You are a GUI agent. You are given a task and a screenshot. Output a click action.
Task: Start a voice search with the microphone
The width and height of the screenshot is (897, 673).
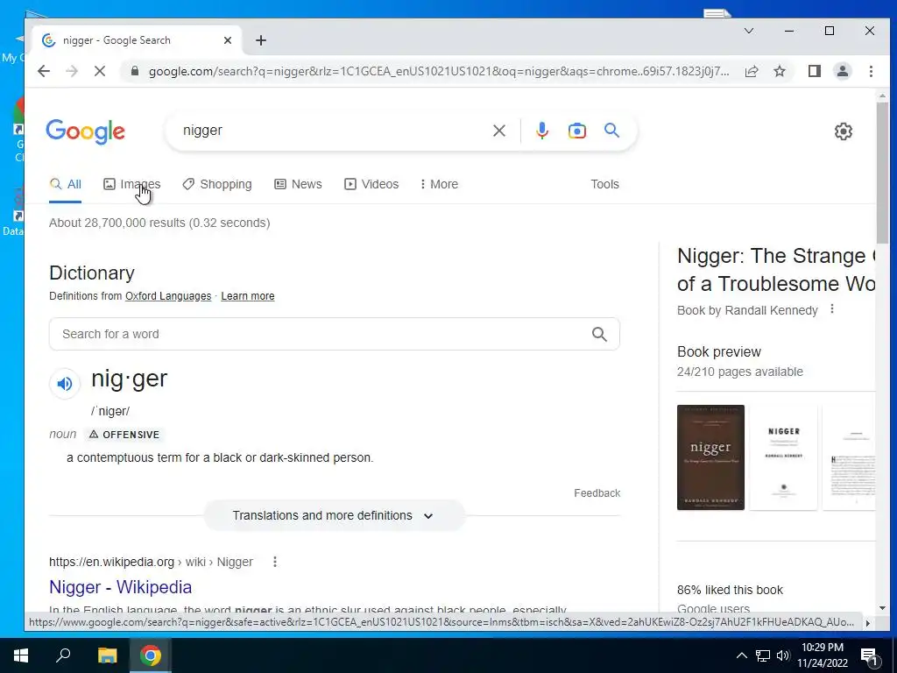pyautogui.click(x=541, y=131)
